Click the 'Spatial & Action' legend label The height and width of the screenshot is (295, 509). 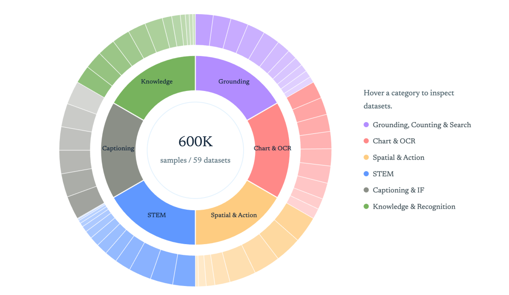point(398,157)
